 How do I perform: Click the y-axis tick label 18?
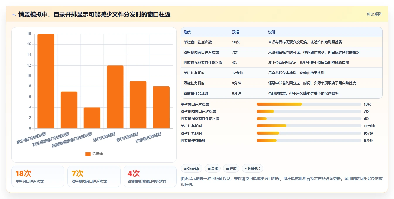pyautogui.click(x=29, y=34)
